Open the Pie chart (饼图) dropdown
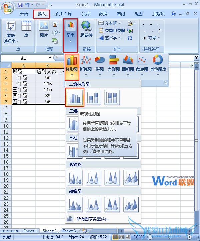This screenshot has width=200, height=241. [x=100, y=66]
